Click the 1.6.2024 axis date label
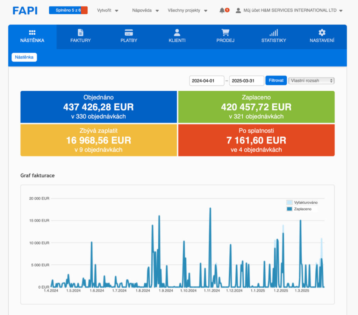This screenshot has height=315, width=358. (x=97, y=290)
